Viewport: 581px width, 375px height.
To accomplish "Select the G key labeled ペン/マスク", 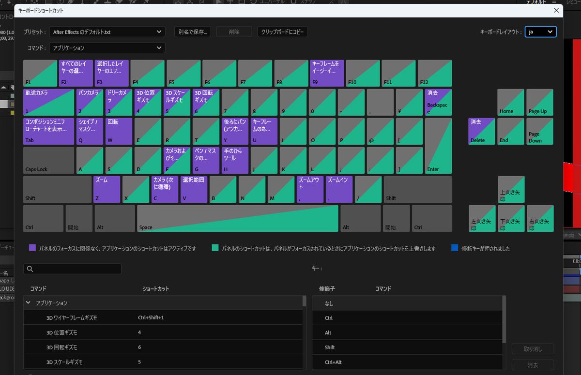I will click(x=206, y=160).
